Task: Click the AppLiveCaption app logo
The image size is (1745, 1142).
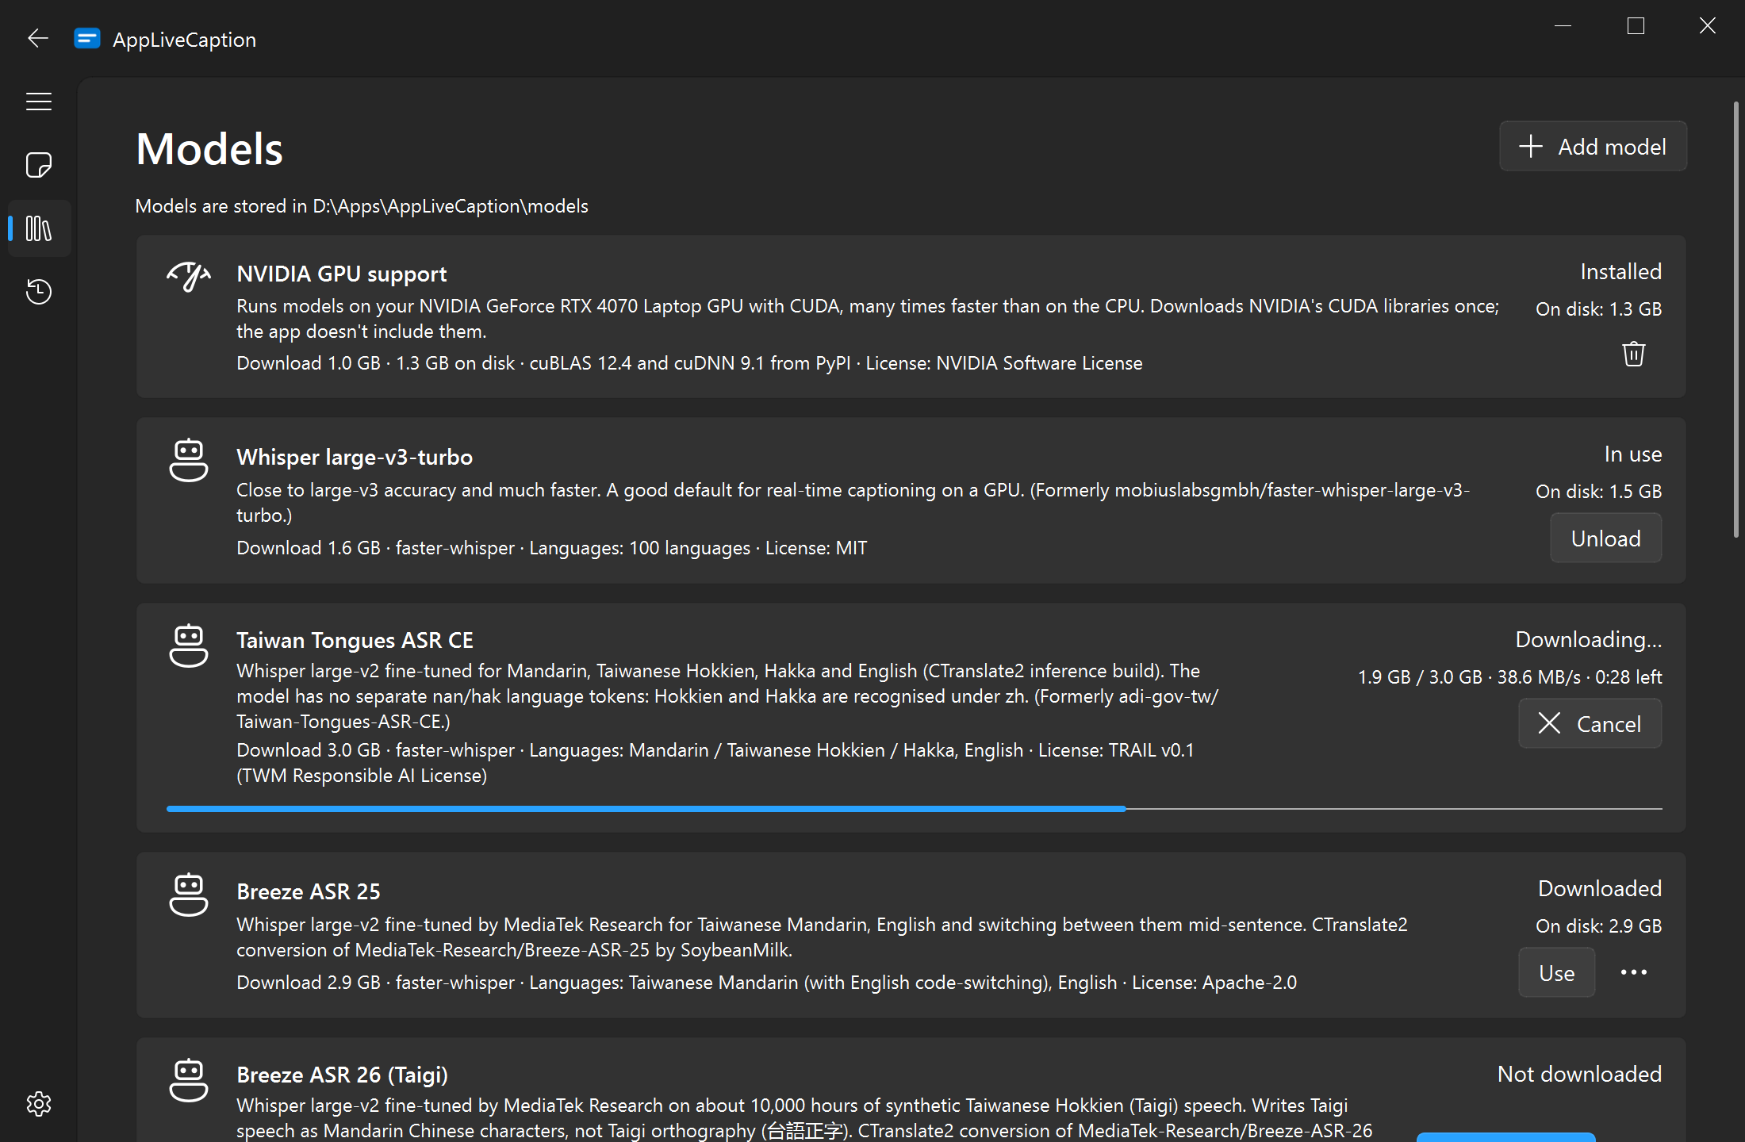Action: [x=87, y=38]
